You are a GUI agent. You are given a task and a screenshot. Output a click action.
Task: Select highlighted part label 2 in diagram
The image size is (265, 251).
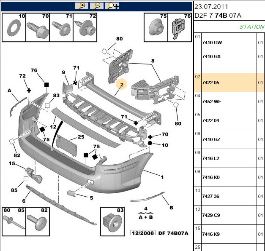[x=122, y=85]
